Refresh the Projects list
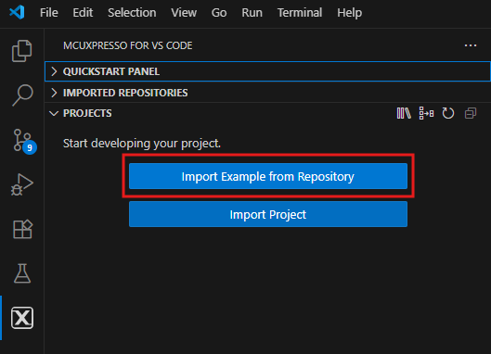 click(448, 113)
